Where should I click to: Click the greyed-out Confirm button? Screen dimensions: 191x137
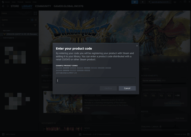[108, 88]
